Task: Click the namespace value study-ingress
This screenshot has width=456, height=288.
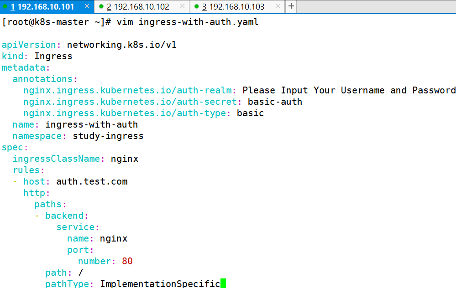Action: pos(108,136)
